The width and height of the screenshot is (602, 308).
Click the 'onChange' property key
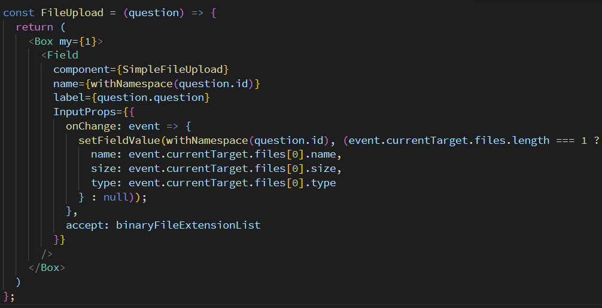click(91, 127)
